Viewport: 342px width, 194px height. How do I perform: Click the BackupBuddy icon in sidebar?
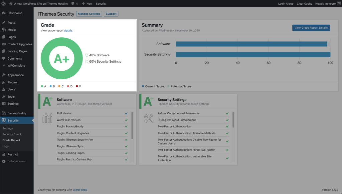tap(4, 113)
